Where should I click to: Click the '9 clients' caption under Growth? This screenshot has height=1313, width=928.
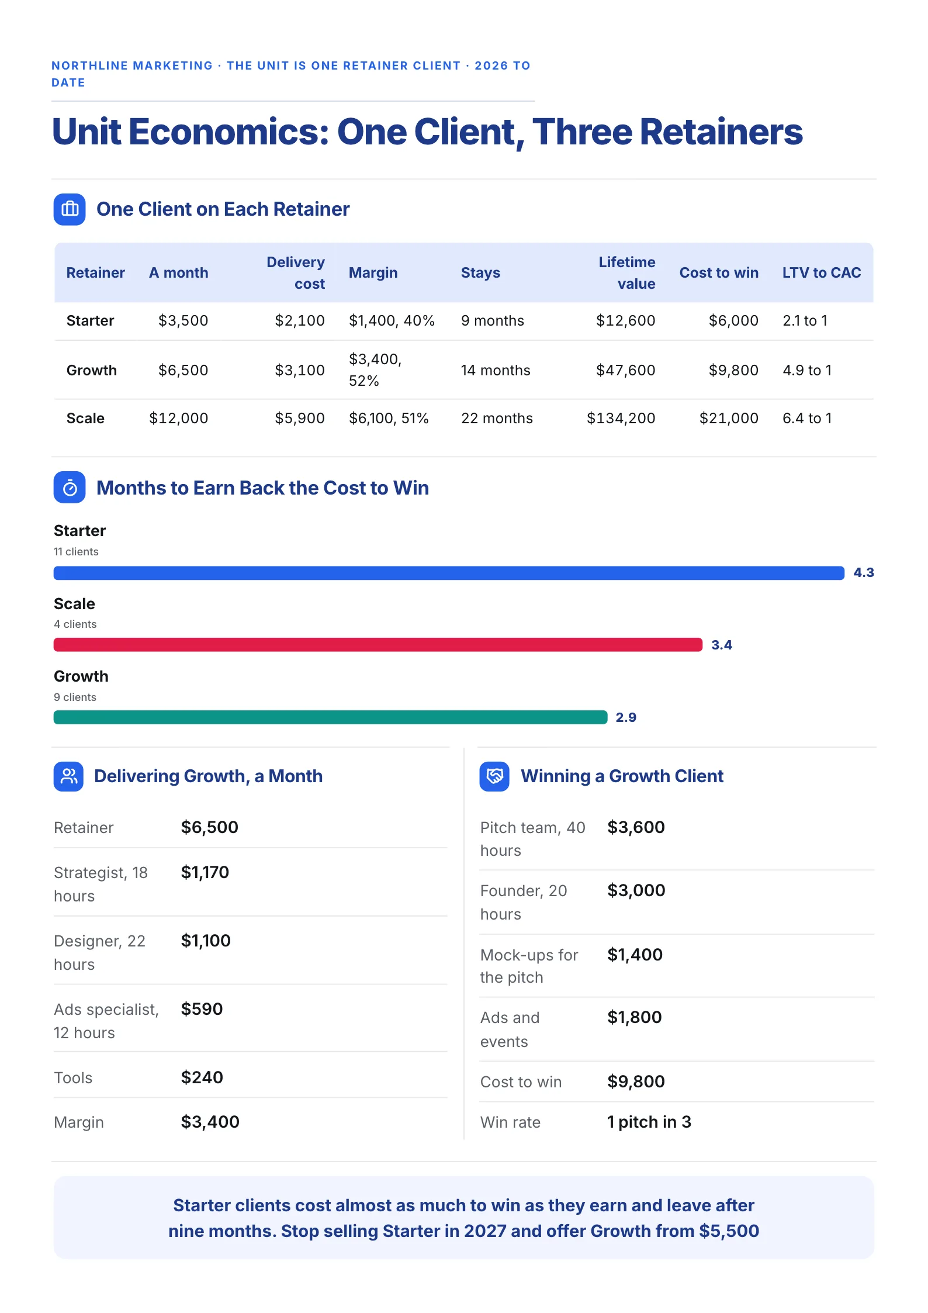(x=75, y=697)
